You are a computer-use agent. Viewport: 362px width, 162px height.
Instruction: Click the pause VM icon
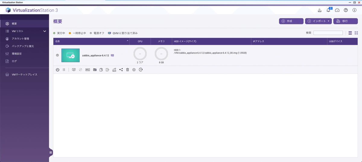[x=64, y=70]
